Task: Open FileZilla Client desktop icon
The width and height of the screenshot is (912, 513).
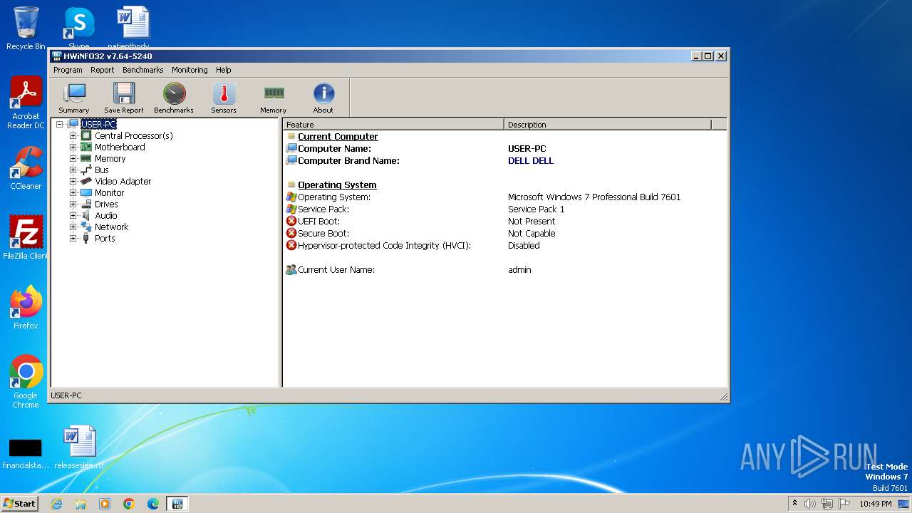Action: (26, 238)
